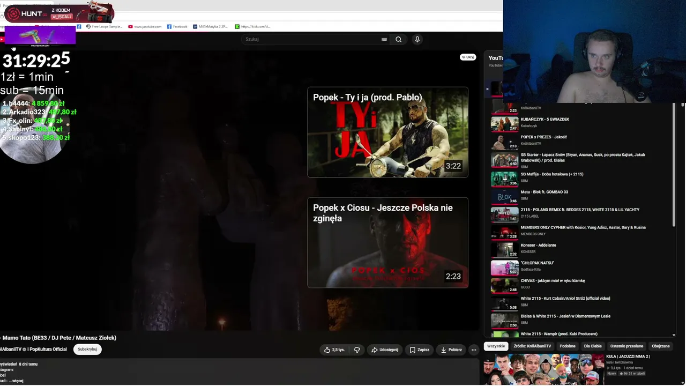The width and height of the screenshot is (686, 386).
Task: Click title KULA | JACUZZI MMA 2
Action: tap(628, 357)
